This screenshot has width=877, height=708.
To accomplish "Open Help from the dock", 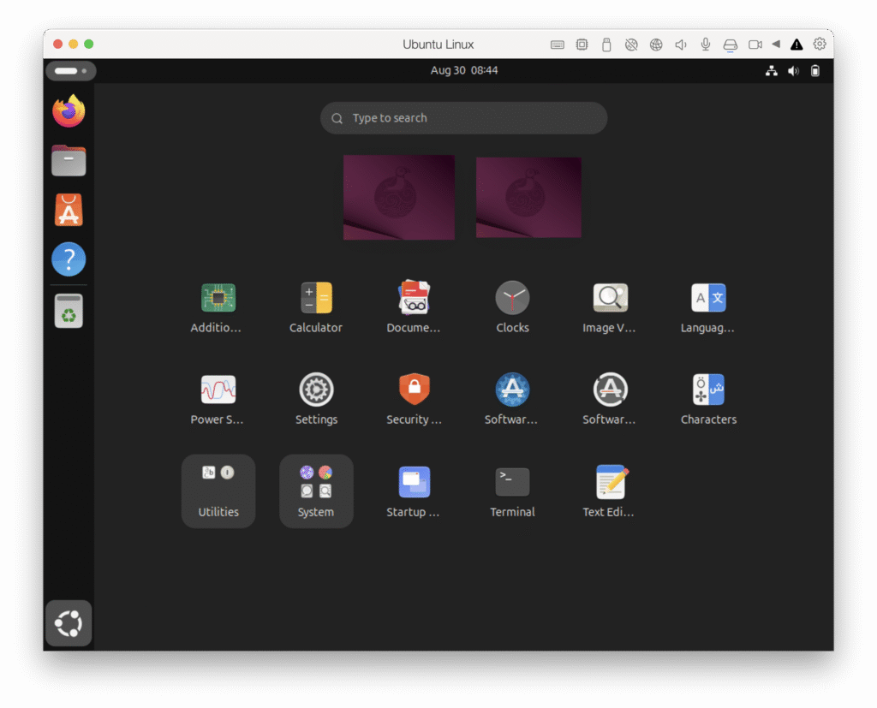I will click(x=69, y=259).
